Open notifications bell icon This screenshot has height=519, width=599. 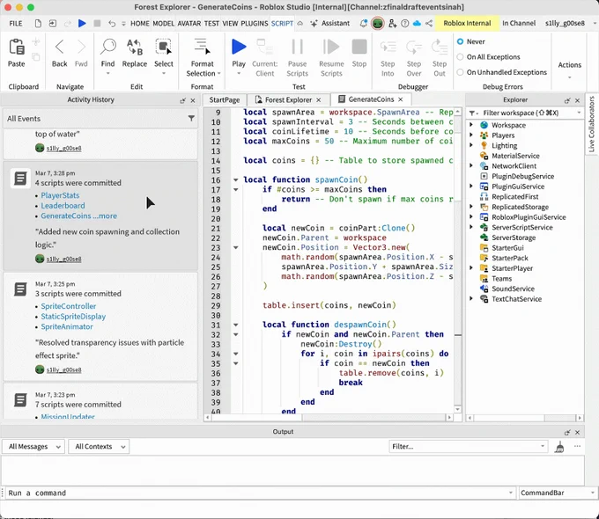pyautogui.click(x=363, y=23)
